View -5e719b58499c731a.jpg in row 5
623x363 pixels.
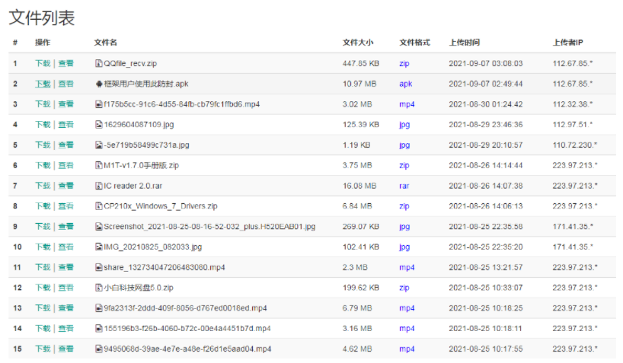pos(66,145)
